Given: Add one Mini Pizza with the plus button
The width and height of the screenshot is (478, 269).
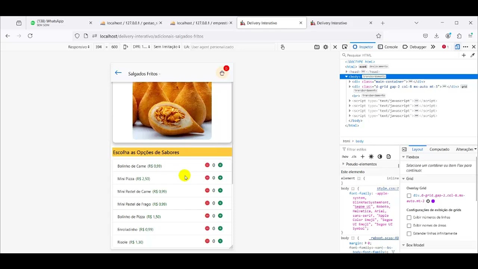Looking at the screenshot, I should (x=220, y=178).
